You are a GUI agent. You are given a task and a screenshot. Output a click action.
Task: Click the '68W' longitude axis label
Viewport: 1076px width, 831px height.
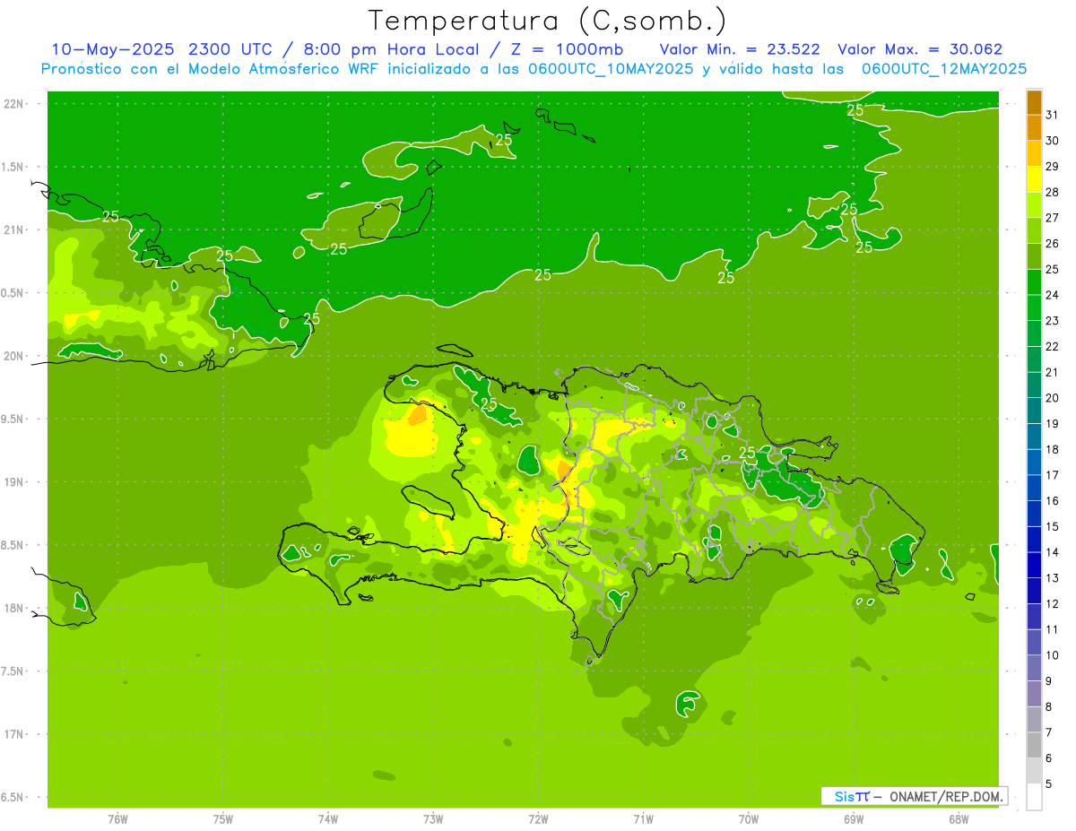[959, 819]
